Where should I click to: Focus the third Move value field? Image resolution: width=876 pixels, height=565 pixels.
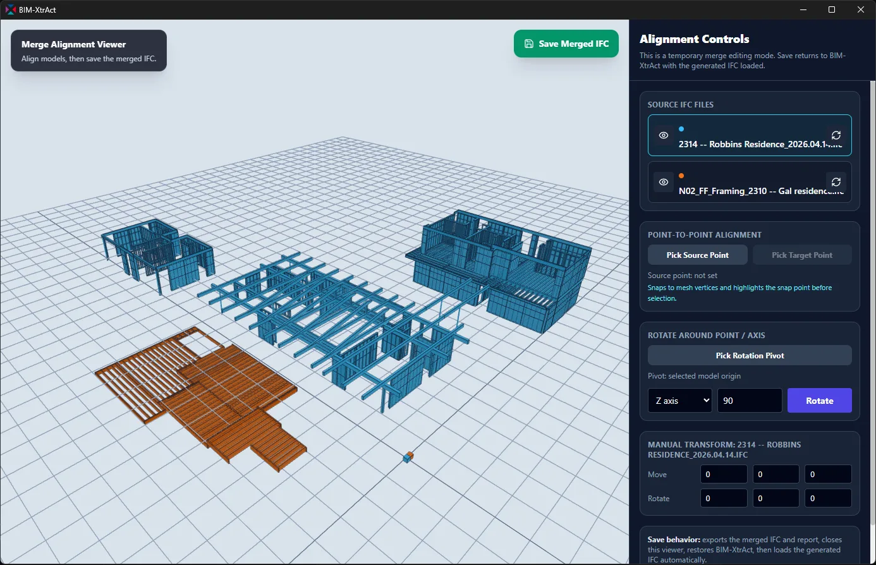pyautogui.click(x=828, y=475)
